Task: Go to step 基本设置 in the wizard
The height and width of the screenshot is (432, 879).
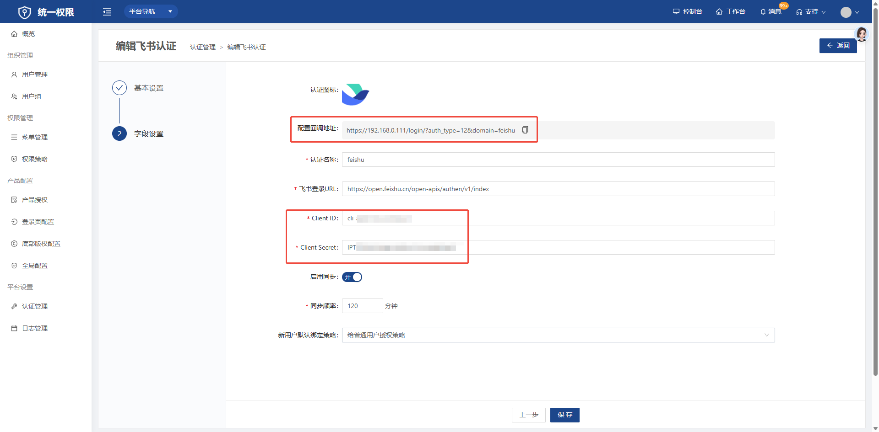Action: tap(148, 88)
